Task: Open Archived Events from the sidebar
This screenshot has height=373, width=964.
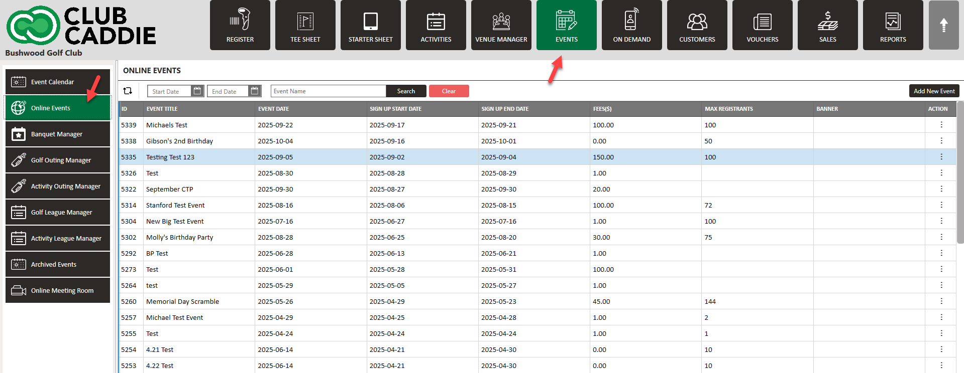Action: (58, 264)
